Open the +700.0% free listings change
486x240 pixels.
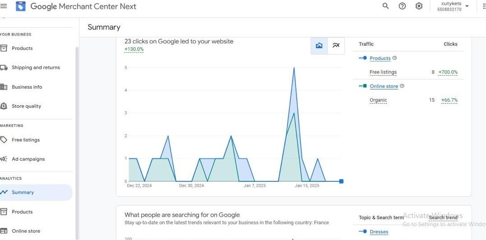(x=448, y=72)
